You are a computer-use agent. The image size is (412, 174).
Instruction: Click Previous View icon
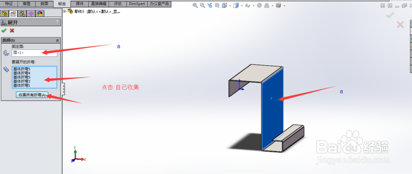click(210, 5)
